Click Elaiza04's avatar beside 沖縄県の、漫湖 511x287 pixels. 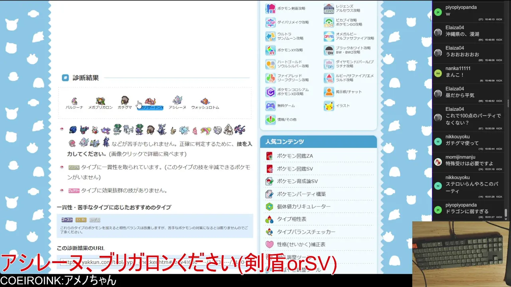[x=438, y=32]
